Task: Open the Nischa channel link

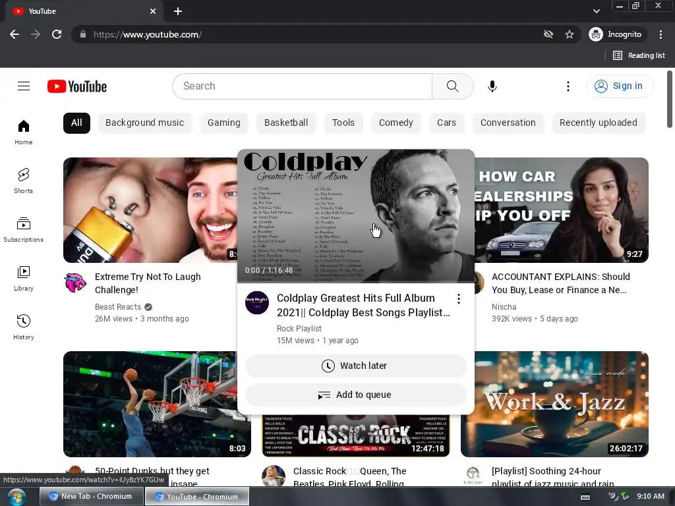Action: point(504,307)
